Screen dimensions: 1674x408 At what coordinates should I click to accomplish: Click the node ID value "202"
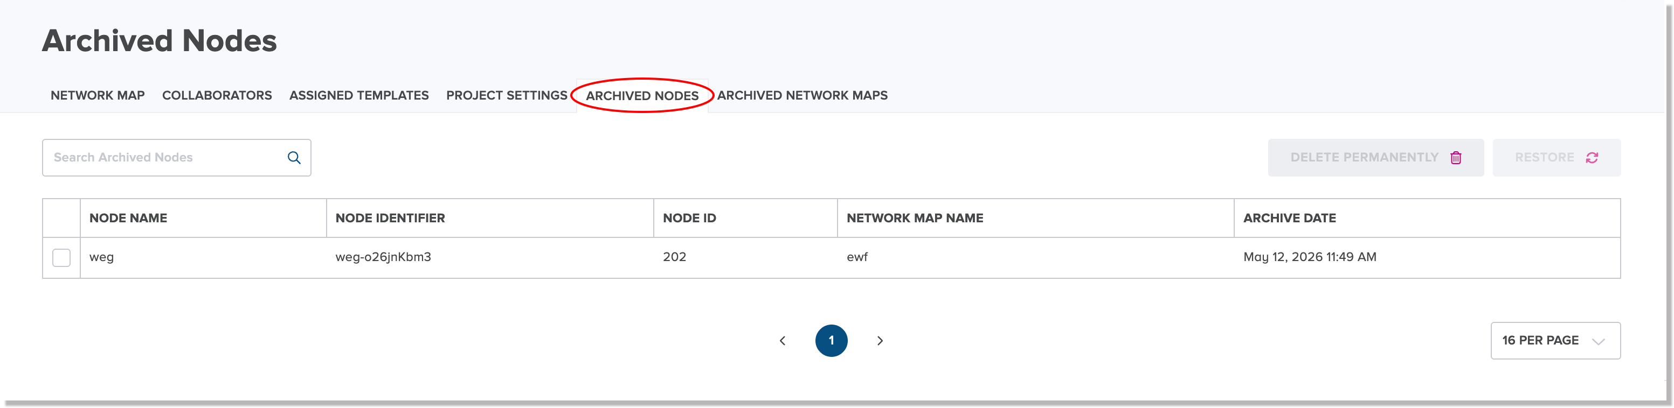[x=675, y=257]
